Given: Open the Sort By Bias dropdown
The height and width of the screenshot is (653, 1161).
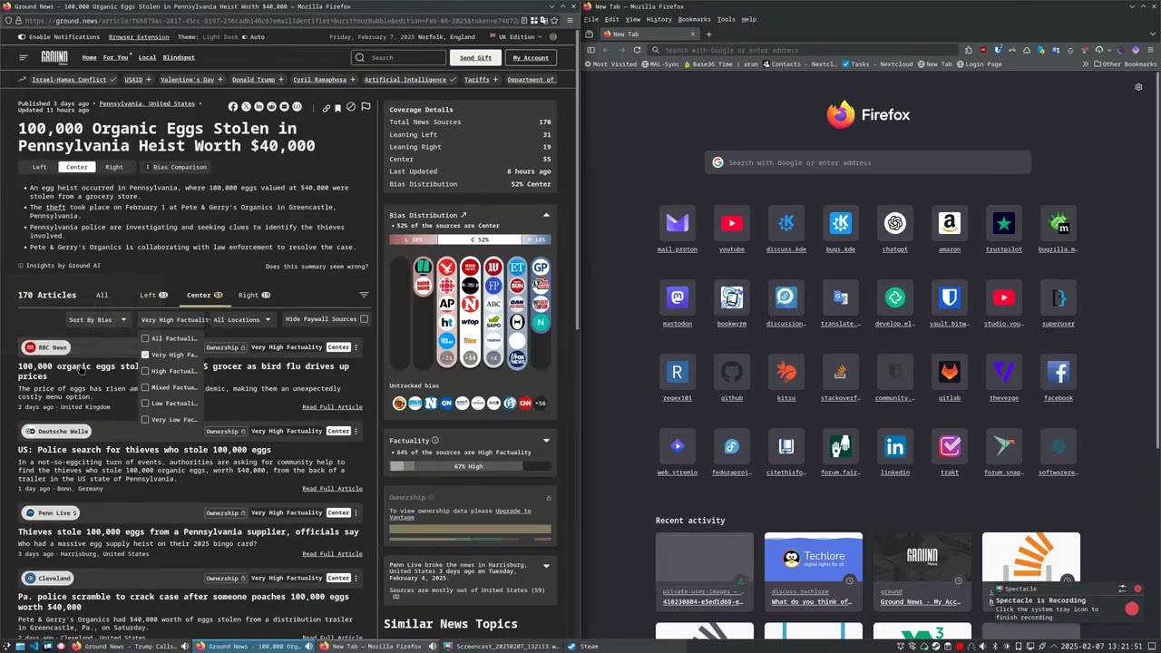Looking at the screenshot, I should click(x=97, y=319).
